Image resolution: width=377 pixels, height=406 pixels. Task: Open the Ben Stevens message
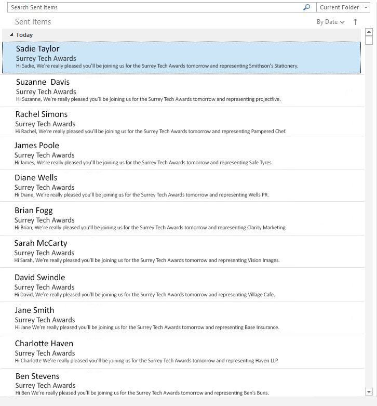click(182, 383)
